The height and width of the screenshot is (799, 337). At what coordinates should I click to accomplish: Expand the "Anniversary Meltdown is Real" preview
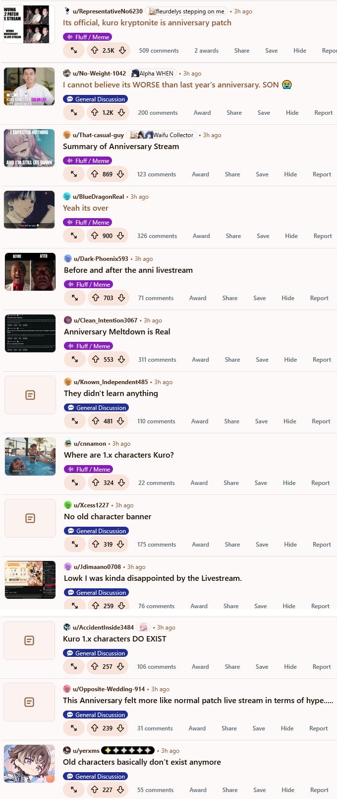75,359
